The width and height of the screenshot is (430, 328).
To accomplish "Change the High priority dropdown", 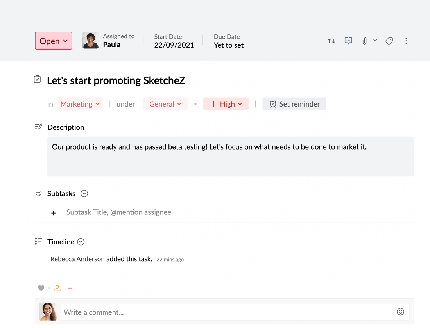I will click(226, 104).
